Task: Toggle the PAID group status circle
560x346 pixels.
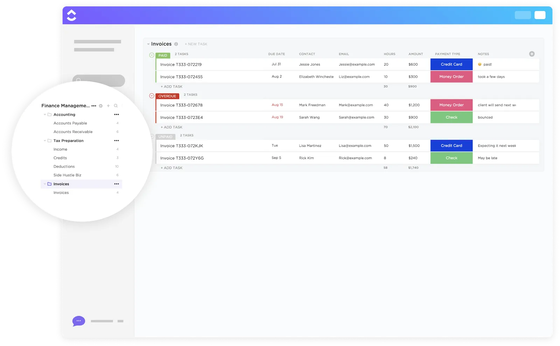Action: (x=152, y=55)
